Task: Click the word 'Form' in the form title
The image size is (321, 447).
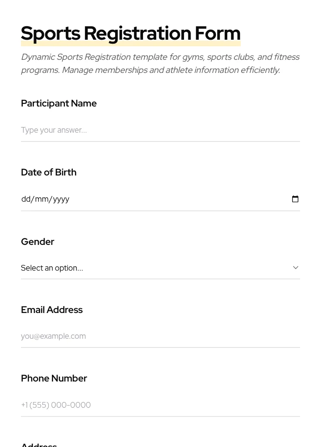Action: [218, 33]
